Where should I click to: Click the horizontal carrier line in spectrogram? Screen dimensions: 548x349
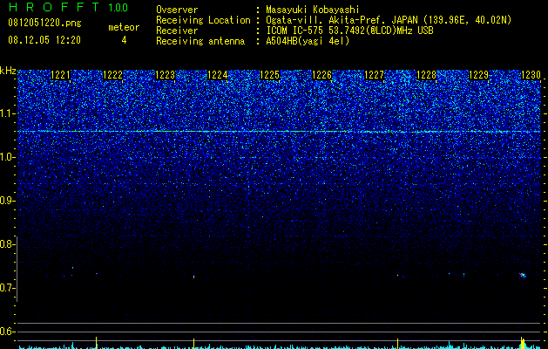tap(279, 132)
